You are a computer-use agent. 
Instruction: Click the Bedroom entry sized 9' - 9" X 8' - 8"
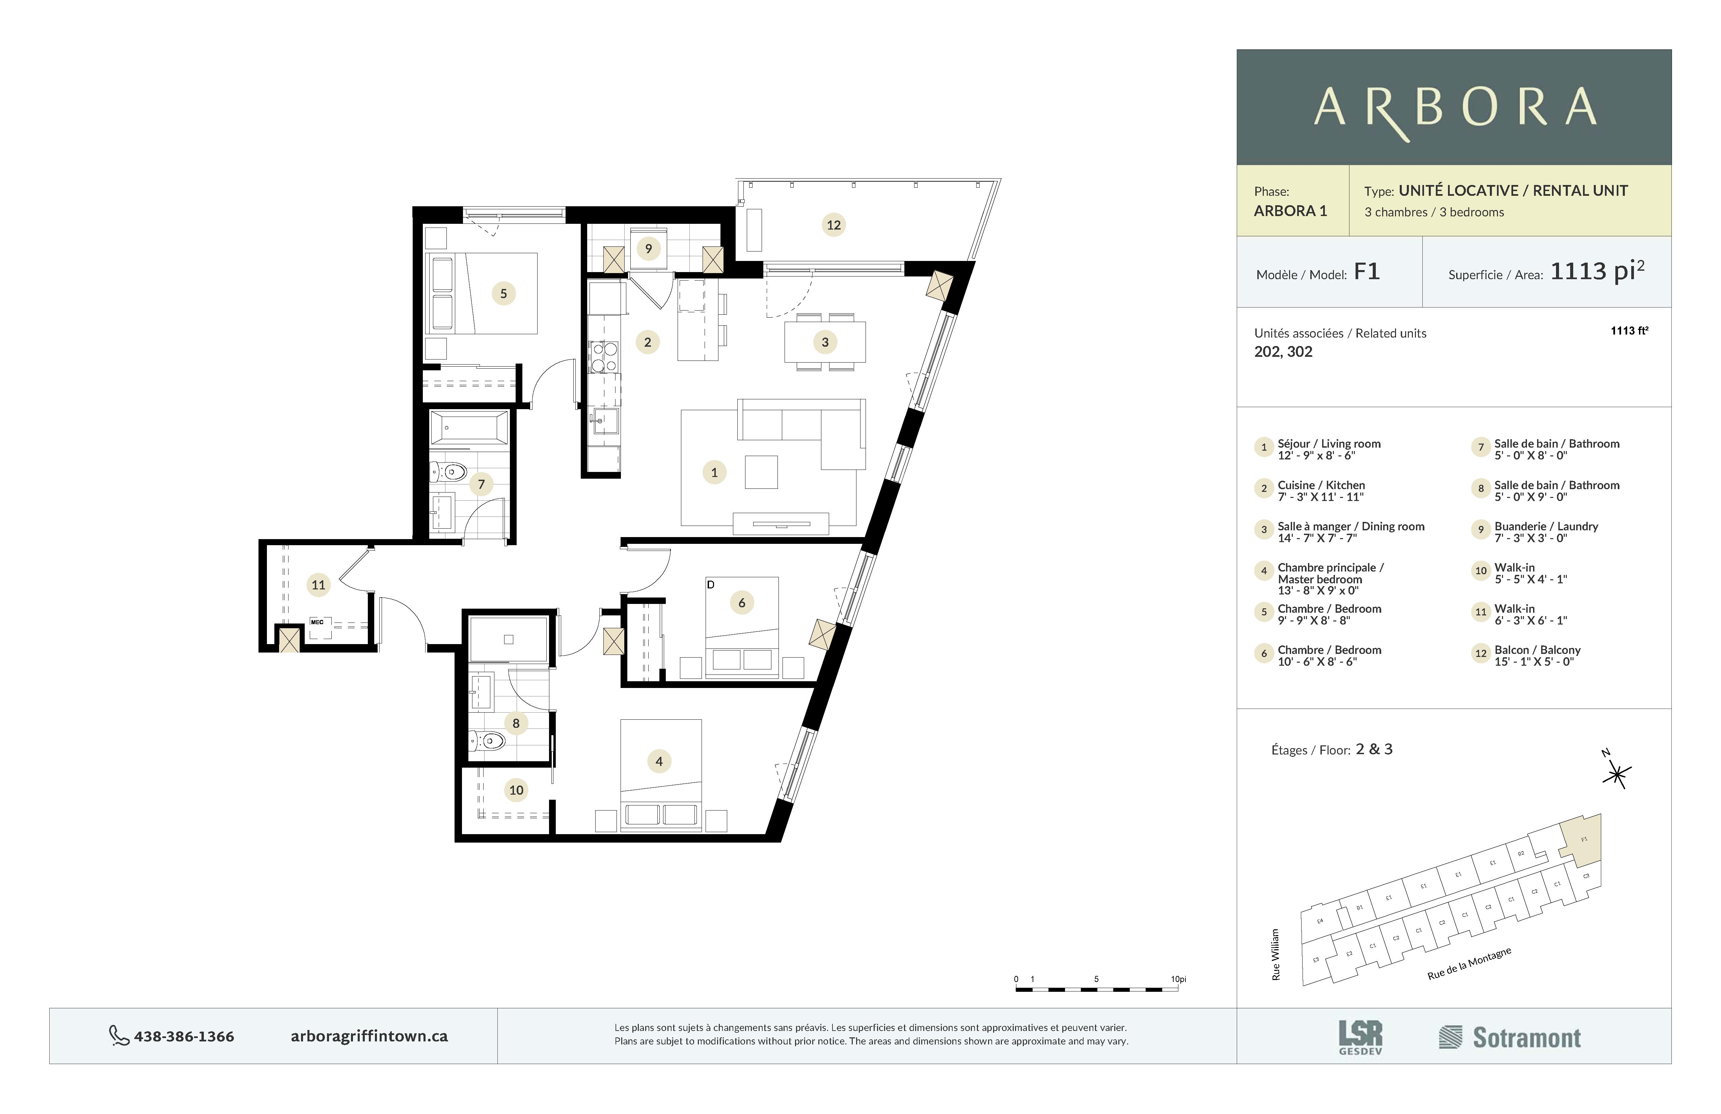1329,614
